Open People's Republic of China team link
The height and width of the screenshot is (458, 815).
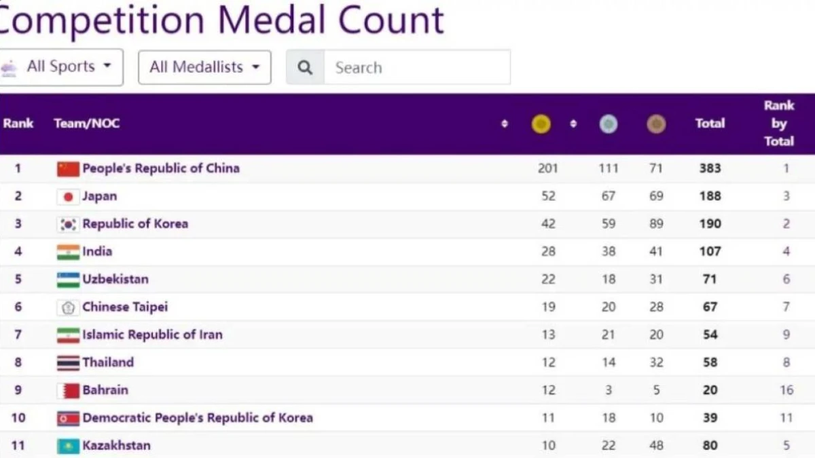click(161, 168)
